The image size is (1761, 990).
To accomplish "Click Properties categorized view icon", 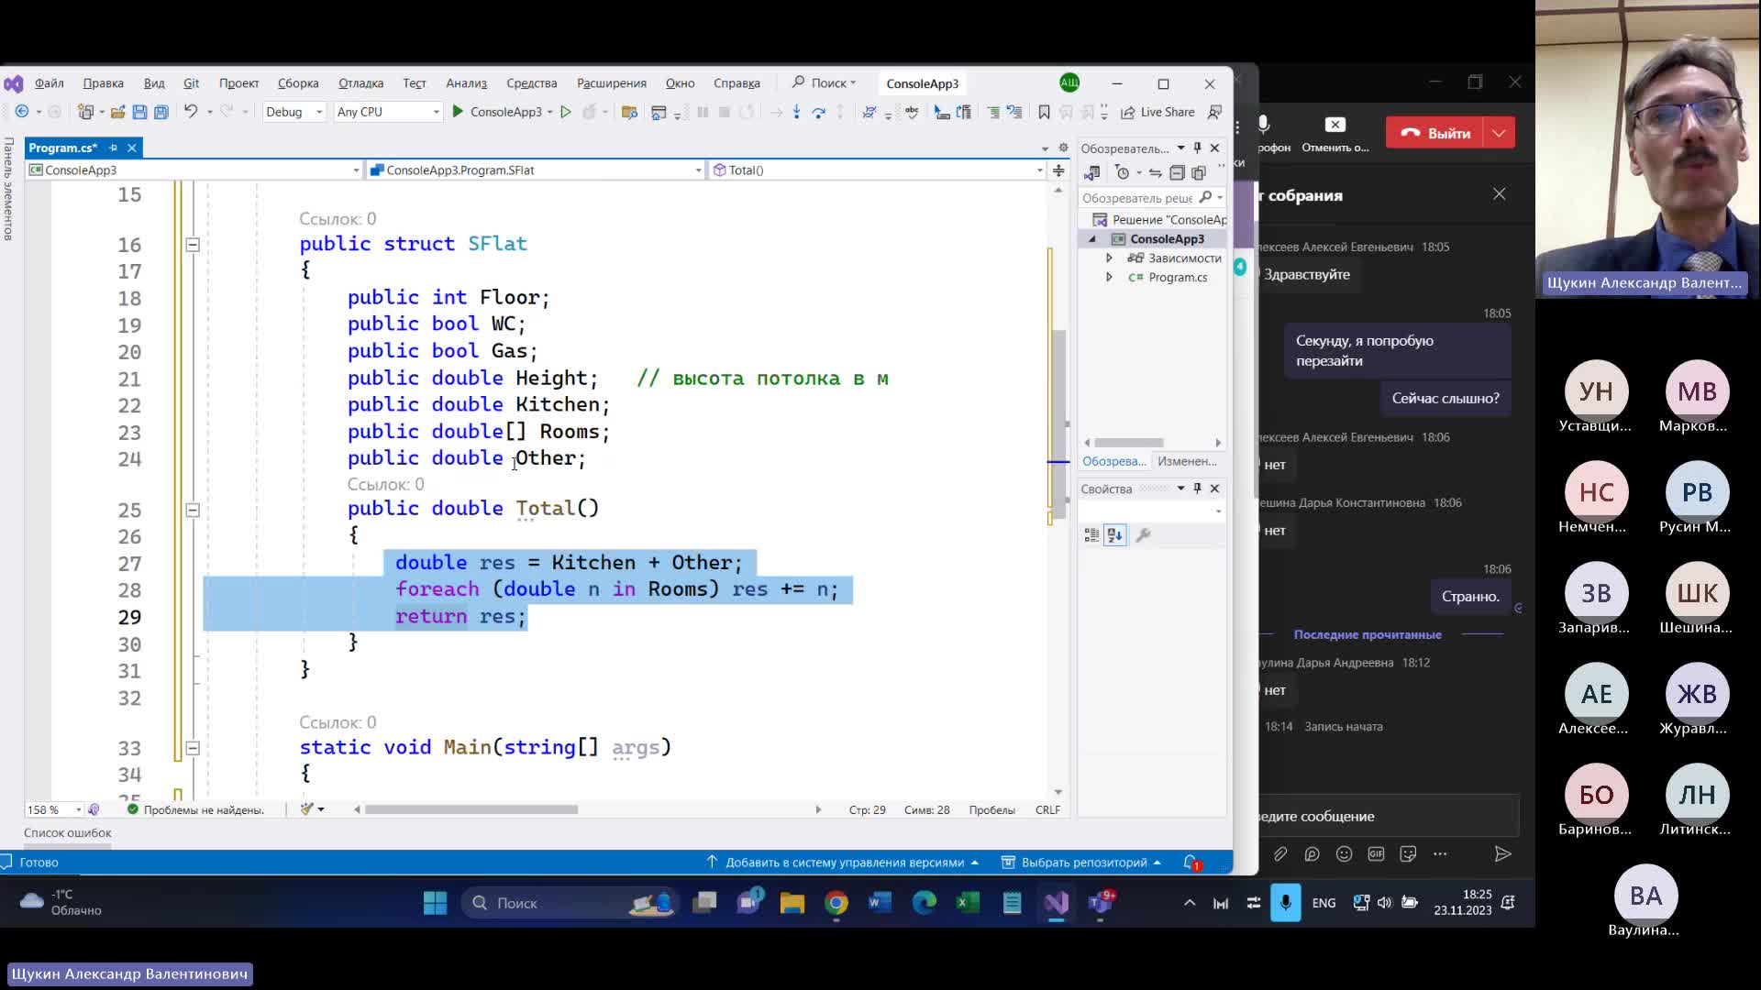I will coord(1091,535).
